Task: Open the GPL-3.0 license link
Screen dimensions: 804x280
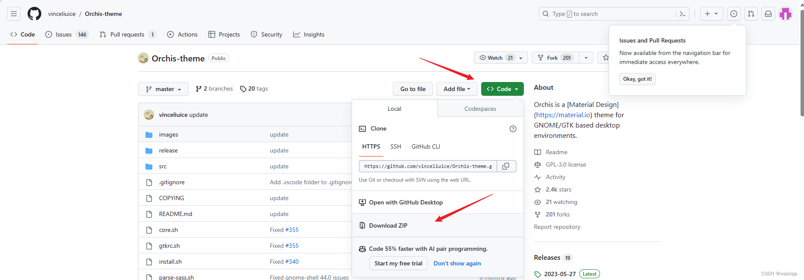Action: [560, 164]
